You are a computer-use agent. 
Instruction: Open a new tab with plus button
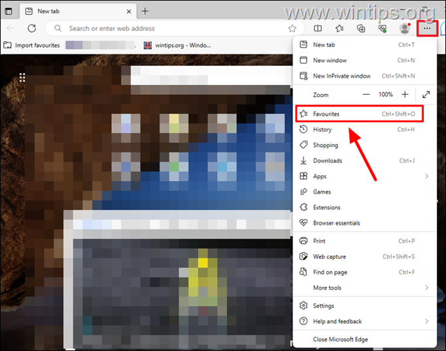click(x=145, y=11)
